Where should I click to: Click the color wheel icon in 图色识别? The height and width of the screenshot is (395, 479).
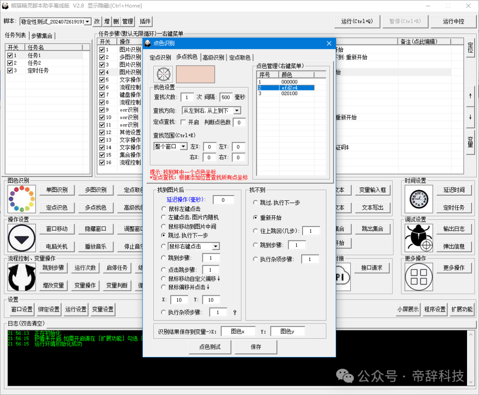(21, 199)
